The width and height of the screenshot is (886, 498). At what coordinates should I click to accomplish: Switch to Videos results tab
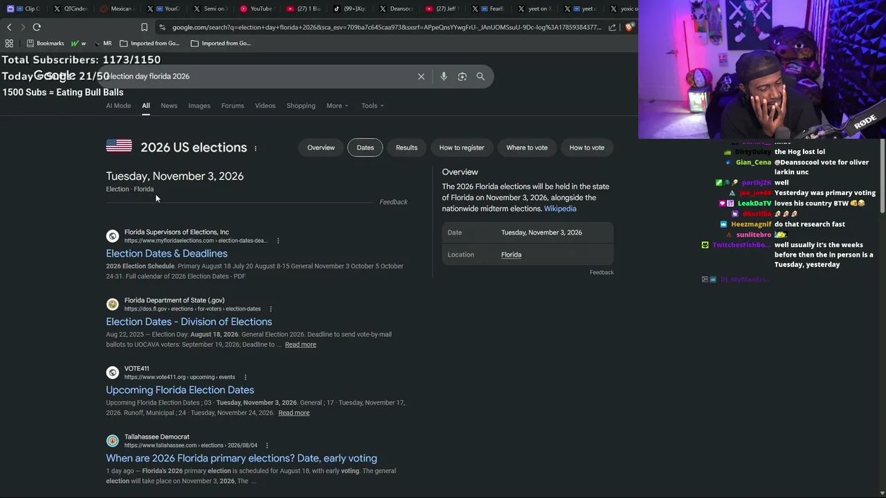point(265,106)
